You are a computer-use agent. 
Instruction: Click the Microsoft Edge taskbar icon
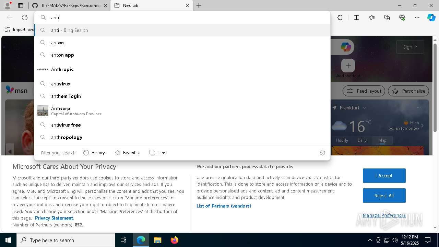pyautogui.click(x=141, y=240)
